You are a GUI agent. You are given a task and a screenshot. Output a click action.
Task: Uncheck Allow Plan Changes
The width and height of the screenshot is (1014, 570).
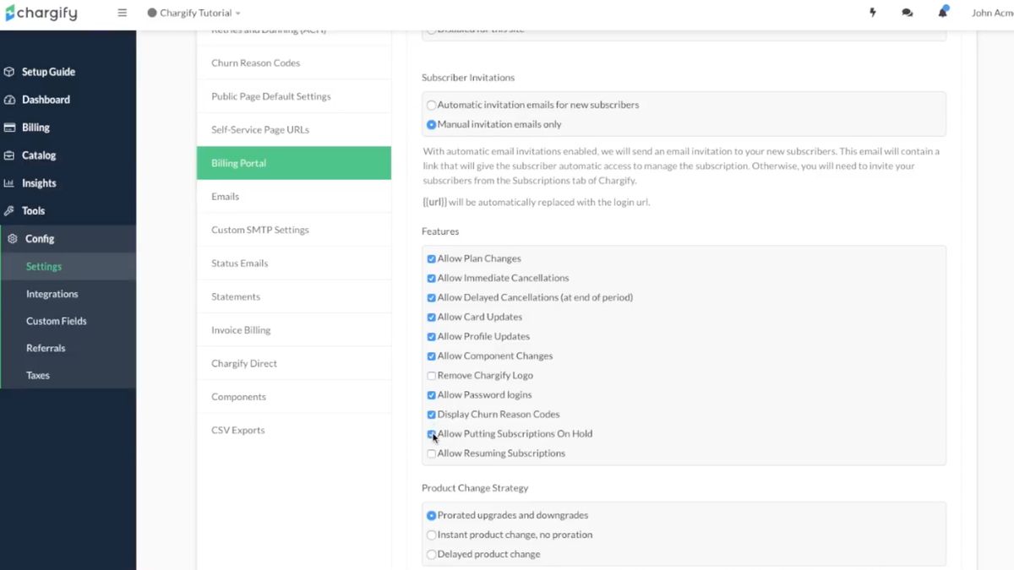coord(432,259)
